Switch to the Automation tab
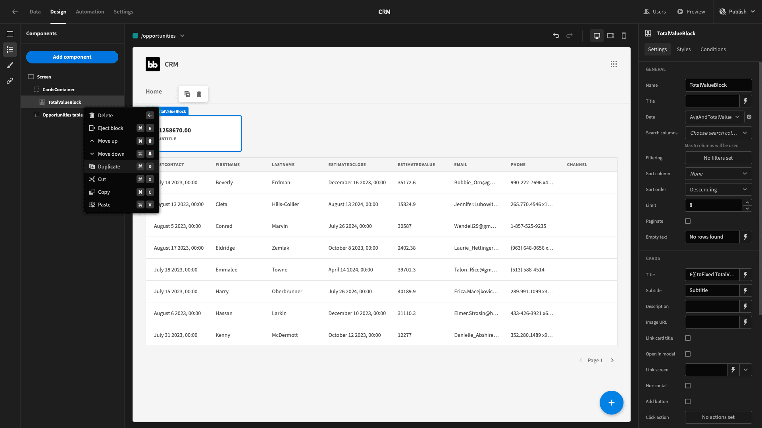 click(x=90, y=11)
